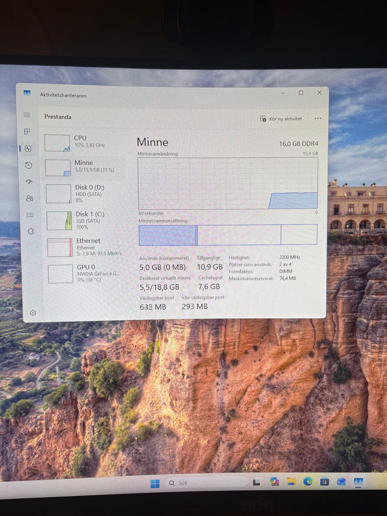Viewport: 387px width, 516px height.
Task: Click the '5,0 GB (0 MB)' in-use value
Action: click(x=162, y=267)
